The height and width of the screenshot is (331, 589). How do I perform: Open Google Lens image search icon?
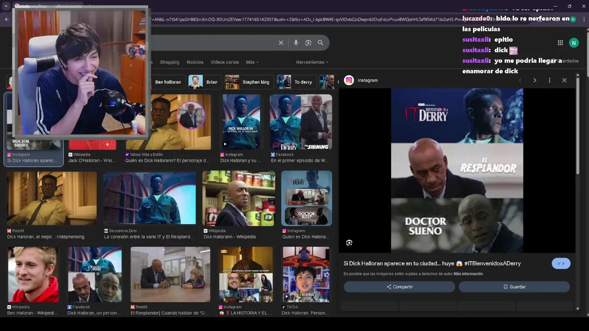308,43
